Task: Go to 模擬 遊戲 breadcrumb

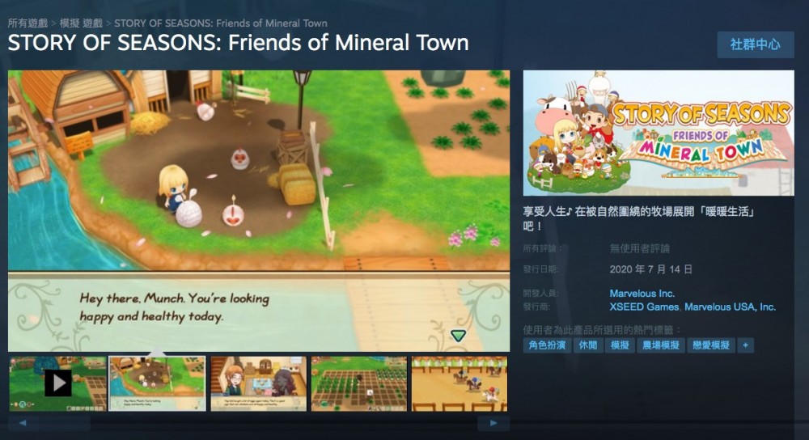Action: click(x=81, y=23)
